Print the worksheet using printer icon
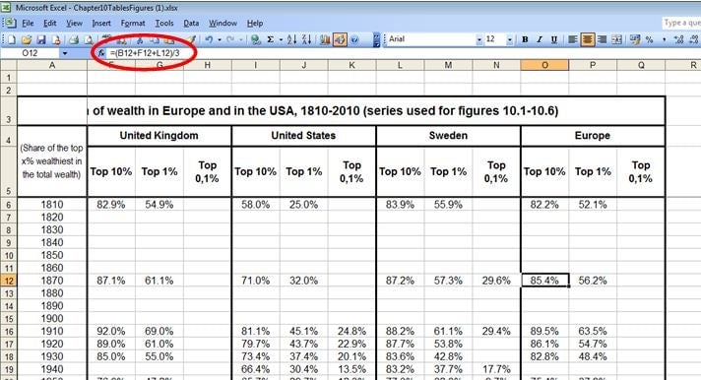Viewport: 701px width, 380px height. point(74,39)
